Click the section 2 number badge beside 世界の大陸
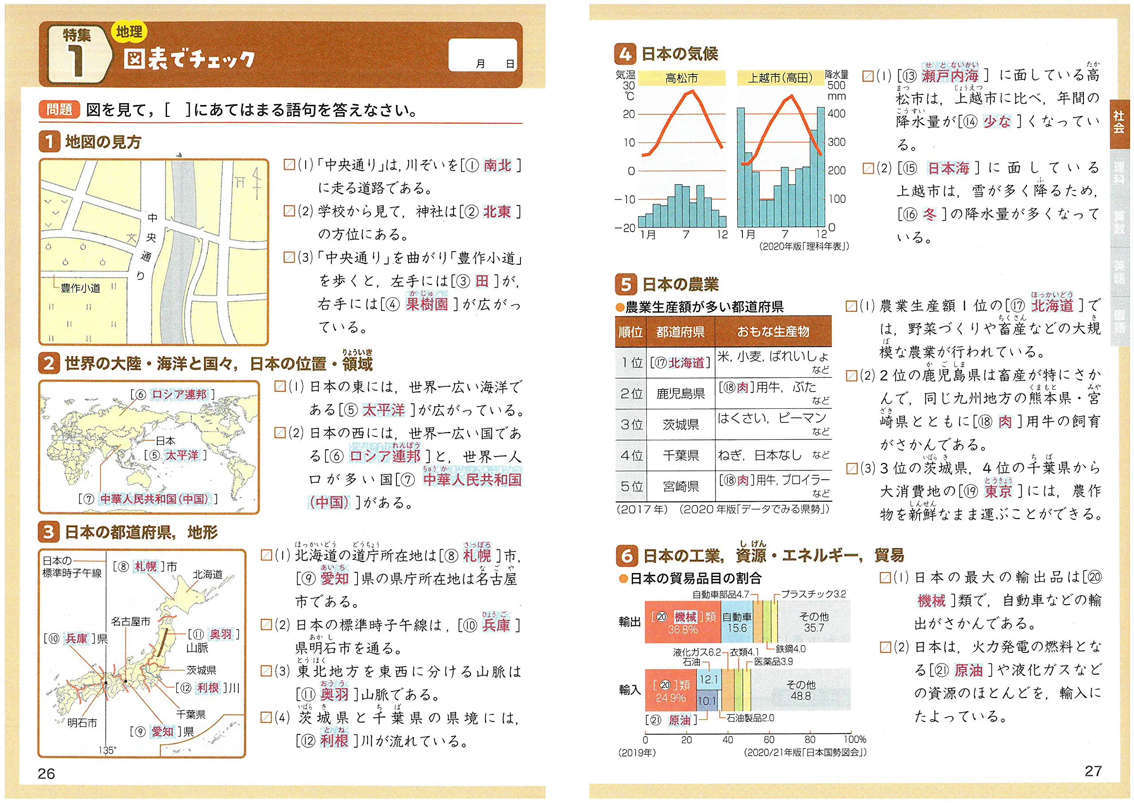Viewport: 1134px width, 803px height. pyautogui.click(x=48, y=364)
